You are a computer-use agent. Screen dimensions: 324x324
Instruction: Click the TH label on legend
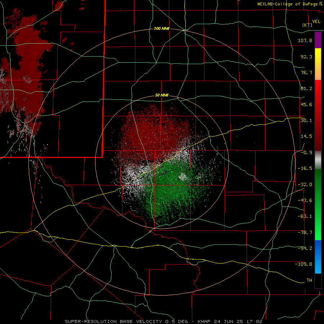tap(309, 280)
